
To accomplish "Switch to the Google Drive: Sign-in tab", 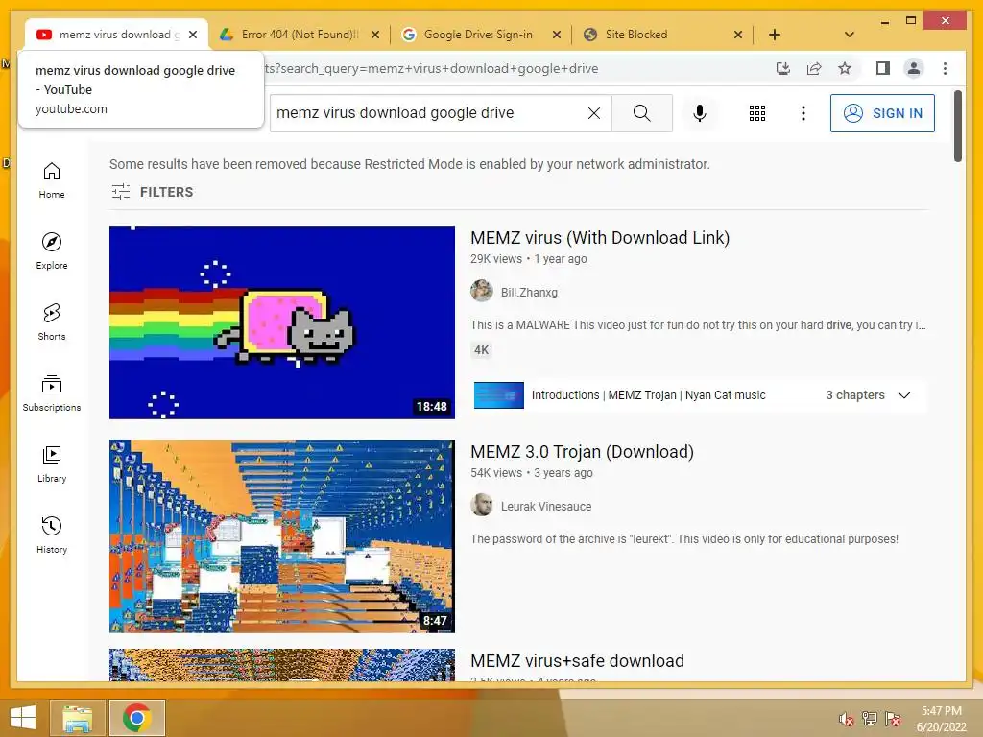I will [x=478, y=35].
